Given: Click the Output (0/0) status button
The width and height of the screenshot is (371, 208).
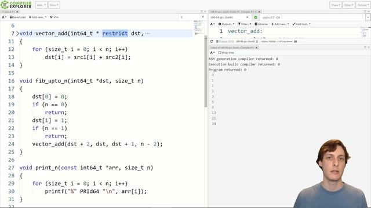Looking at the screenshot, I should (x=225, y=42).
